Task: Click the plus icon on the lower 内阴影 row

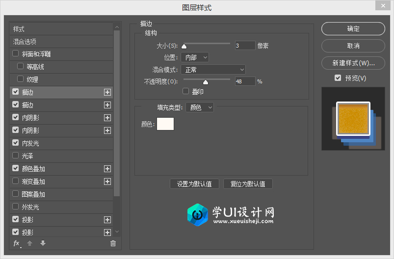Action: [x=107, y=130]
